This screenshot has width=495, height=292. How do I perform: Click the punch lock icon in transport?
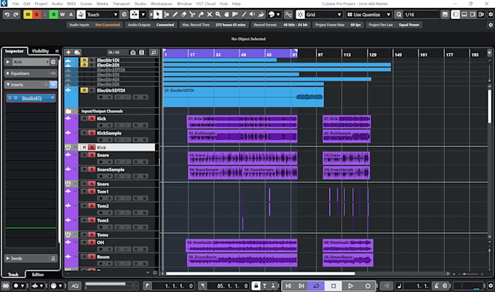256,286
